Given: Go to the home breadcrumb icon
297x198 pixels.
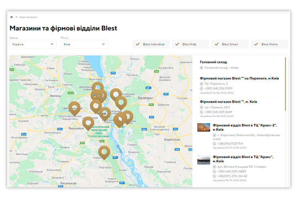Looking at the screenshot, I should (x=11, y=17).
